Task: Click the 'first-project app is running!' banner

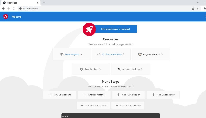Action: tap(116, 29)
